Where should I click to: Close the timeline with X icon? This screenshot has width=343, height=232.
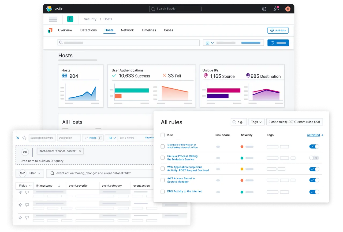[18, 138]
